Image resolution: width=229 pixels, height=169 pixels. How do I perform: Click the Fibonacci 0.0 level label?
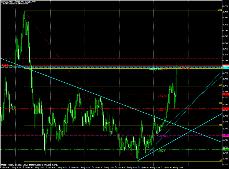coord(221,160)
